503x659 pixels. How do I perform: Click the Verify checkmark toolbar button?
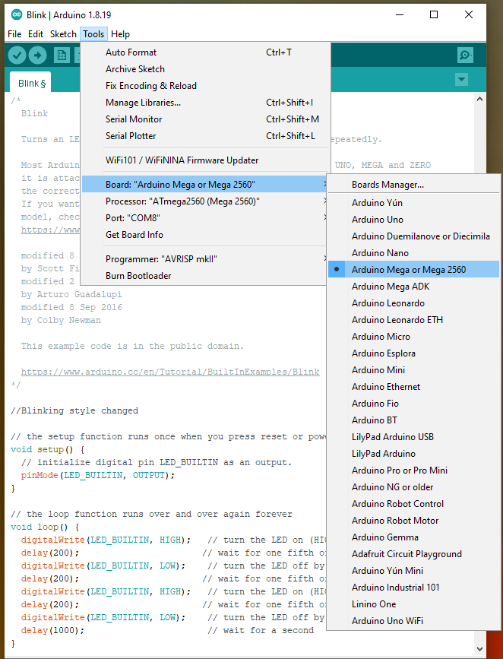(x=17, y=55)
